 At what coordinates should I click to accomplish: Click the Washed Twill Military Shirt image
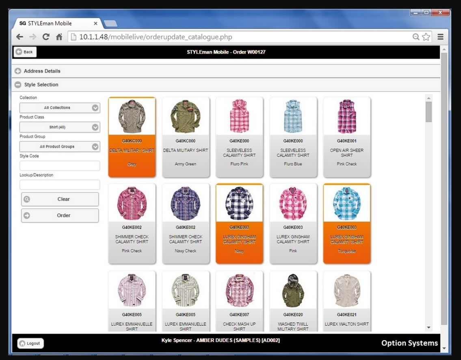[293, 290]
